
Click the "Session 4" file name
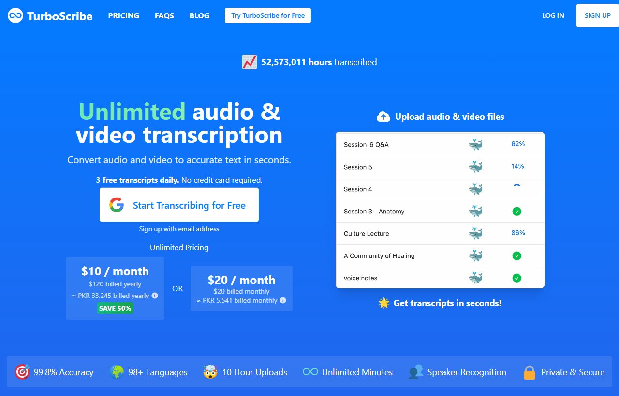(358, 189)
